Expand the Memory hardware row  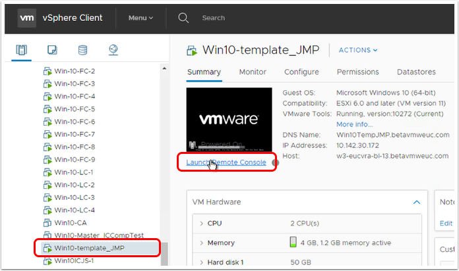(x=201, y=243)
